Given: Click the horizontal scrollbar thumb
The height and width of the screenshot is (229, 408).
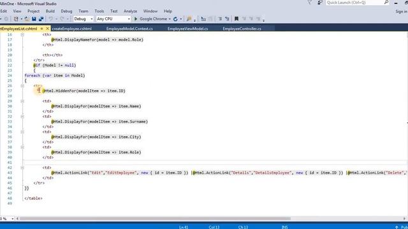Looking at the screenshot, I should coord(155,219).
